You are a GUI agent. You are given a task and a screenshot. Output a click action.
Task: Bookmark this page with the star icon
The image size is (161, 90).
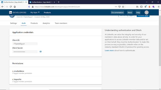point(123,7)
